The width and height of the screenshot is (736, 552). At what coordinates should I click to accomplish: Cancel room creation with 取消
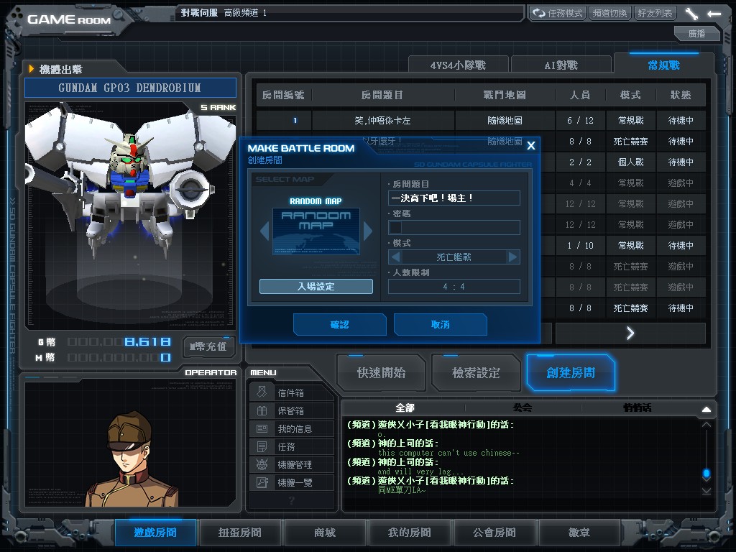point(441,324)
